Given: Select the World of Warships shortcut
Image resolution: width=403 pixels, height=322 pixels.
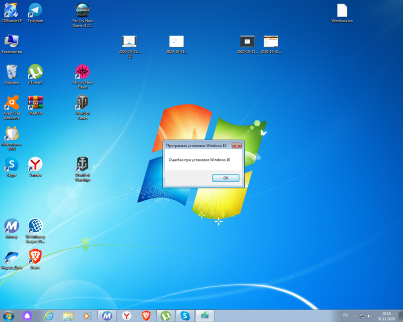Looking at the screenshot, I should tap(83, 169).
